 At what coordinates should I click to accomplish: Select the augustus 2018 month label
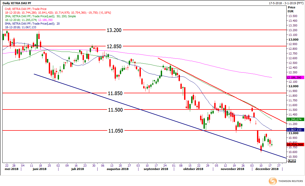point(118,169)
